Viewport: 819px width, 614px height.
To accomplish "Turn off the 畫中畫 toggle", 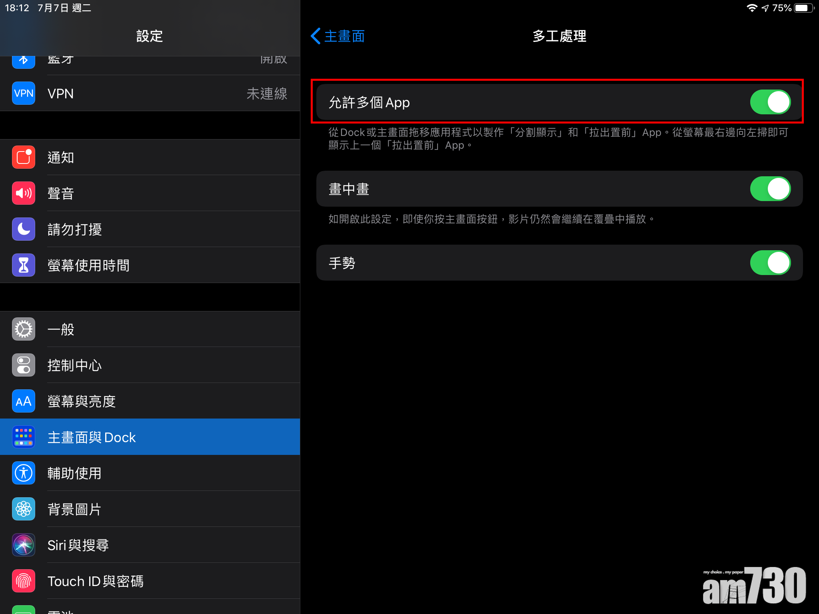I will (770, 189).
